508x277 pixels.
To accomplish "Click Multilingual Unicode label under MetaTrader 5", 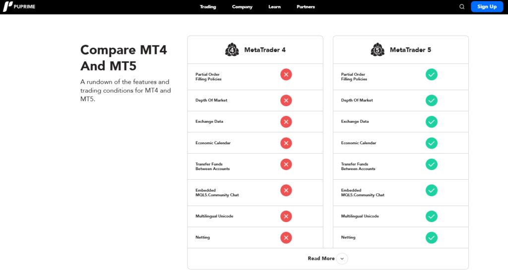I will coord(360,216).
